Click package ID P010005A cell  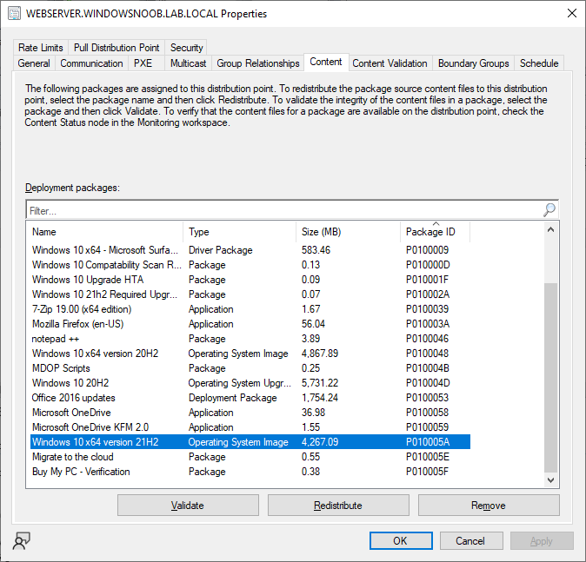click(x=428, y=442)
